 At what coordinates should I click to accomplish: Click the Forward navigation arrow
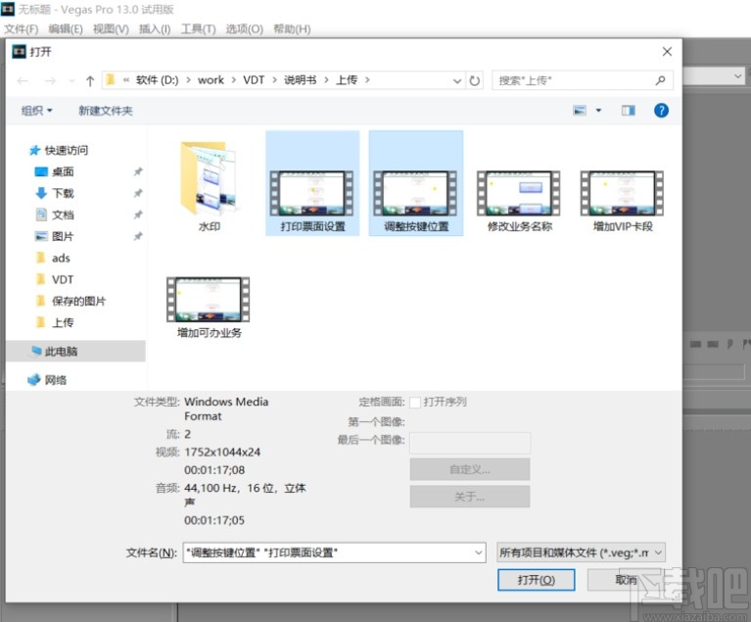point(50,80)
